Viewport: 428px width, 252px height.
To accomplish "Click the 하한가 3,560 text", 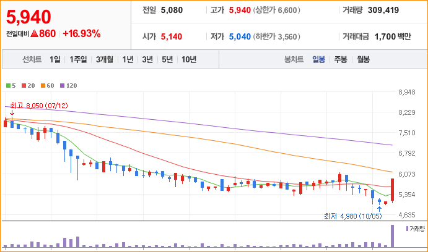I will pos(276,36).
